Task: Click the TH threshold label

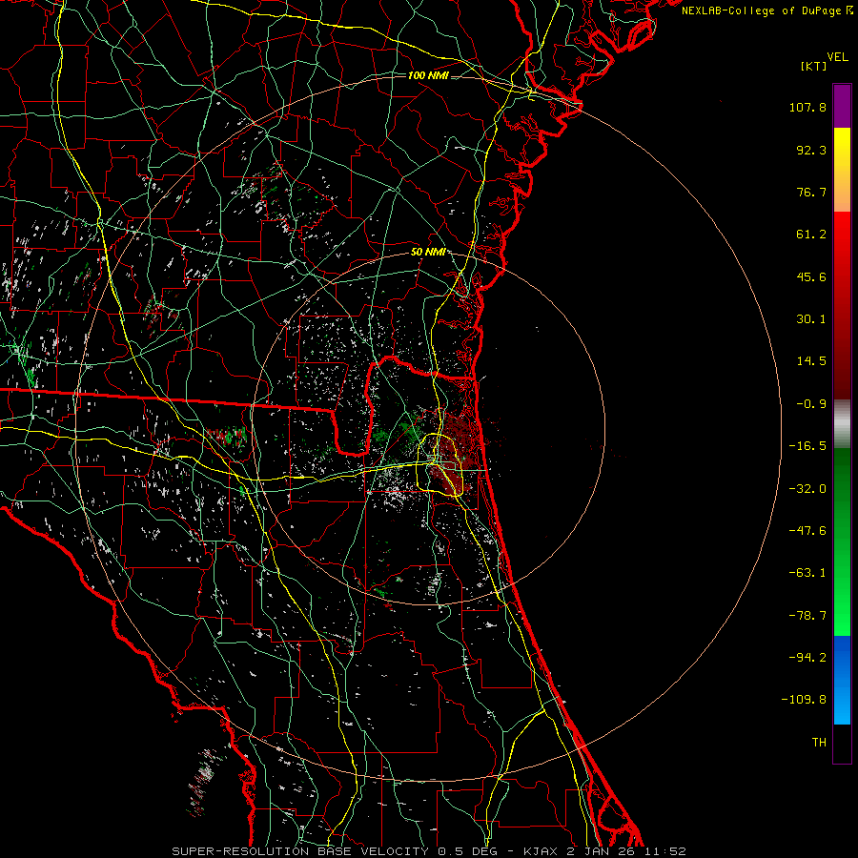Action: click(819, 742)
